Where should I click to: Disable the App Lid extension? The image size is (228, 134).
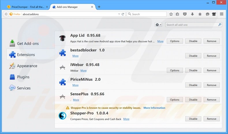coord(193,41)
